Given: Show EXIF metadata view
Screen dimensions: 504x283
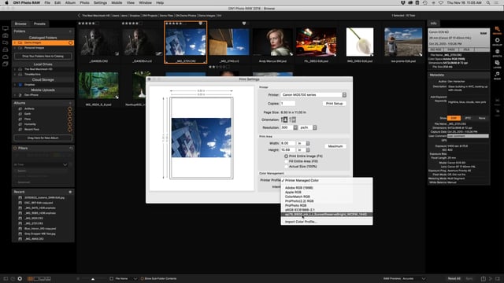Looking at the screenshot, I should pos(454,119).
